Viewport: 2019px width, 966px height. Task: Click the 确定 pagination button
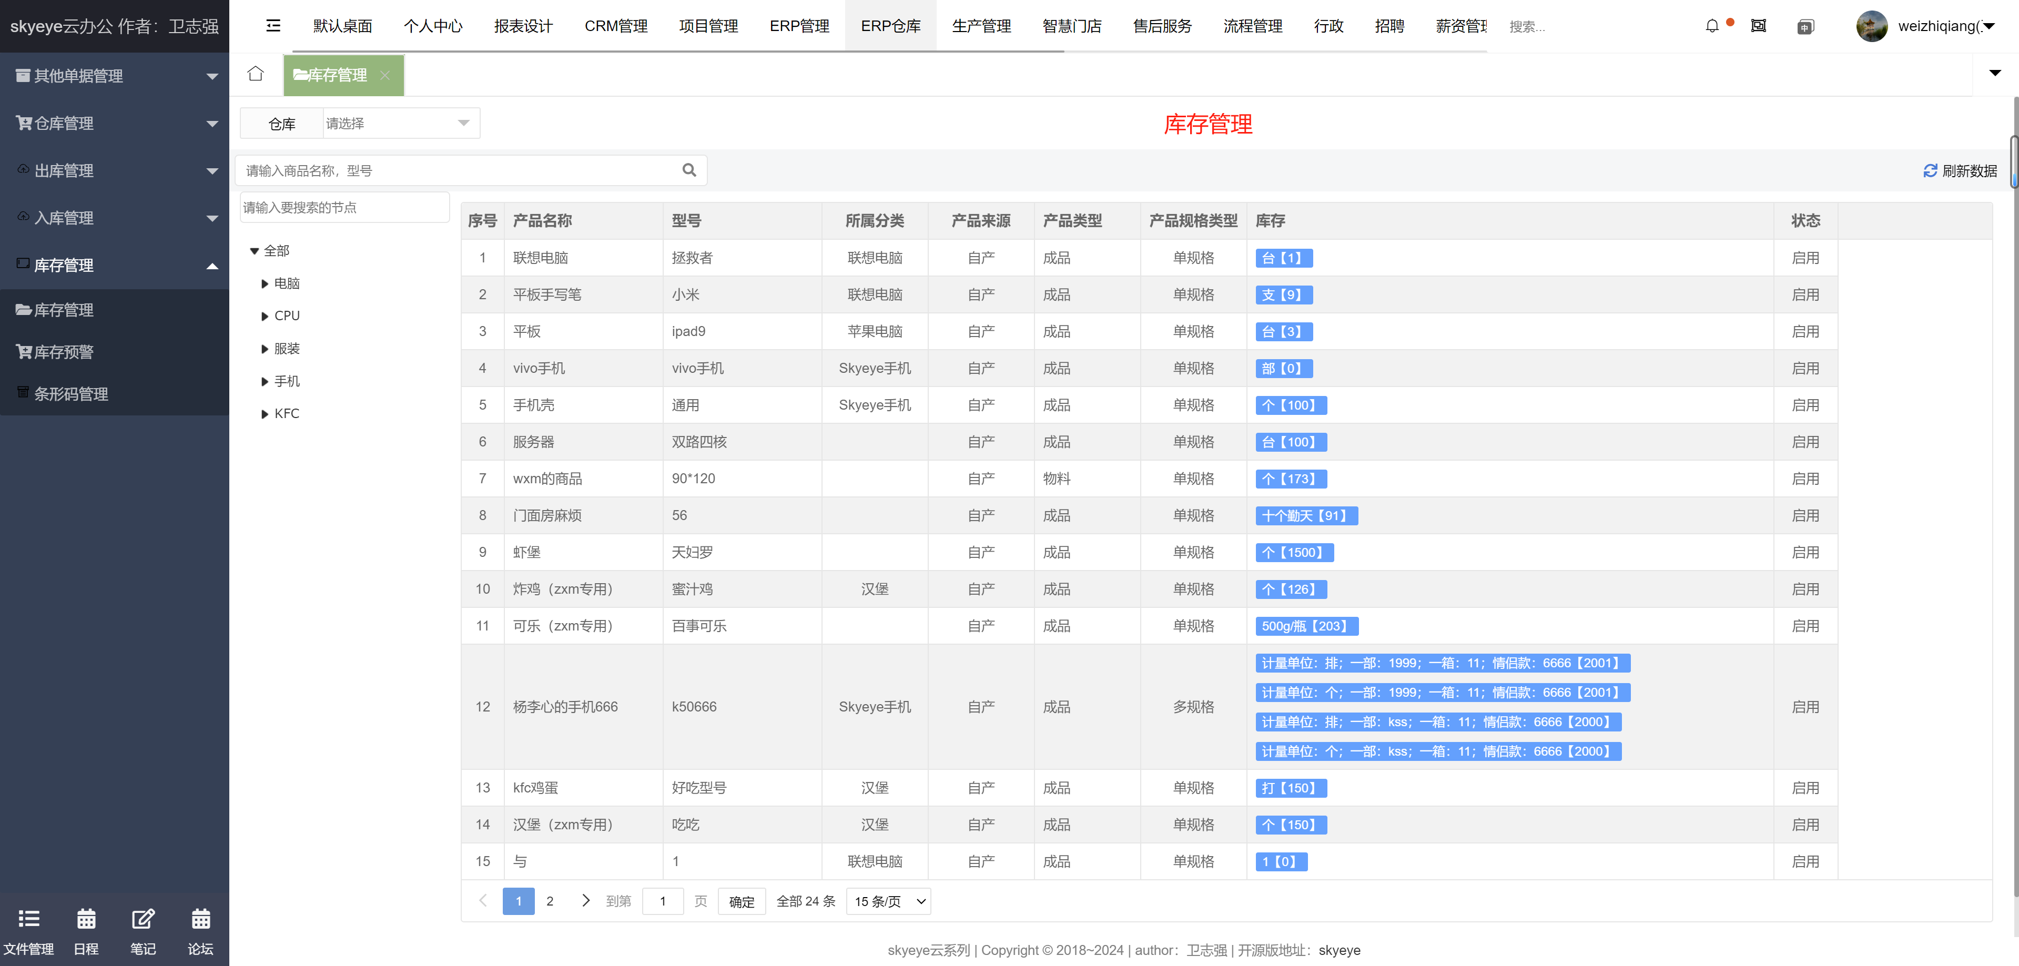[x=740, y=901]
